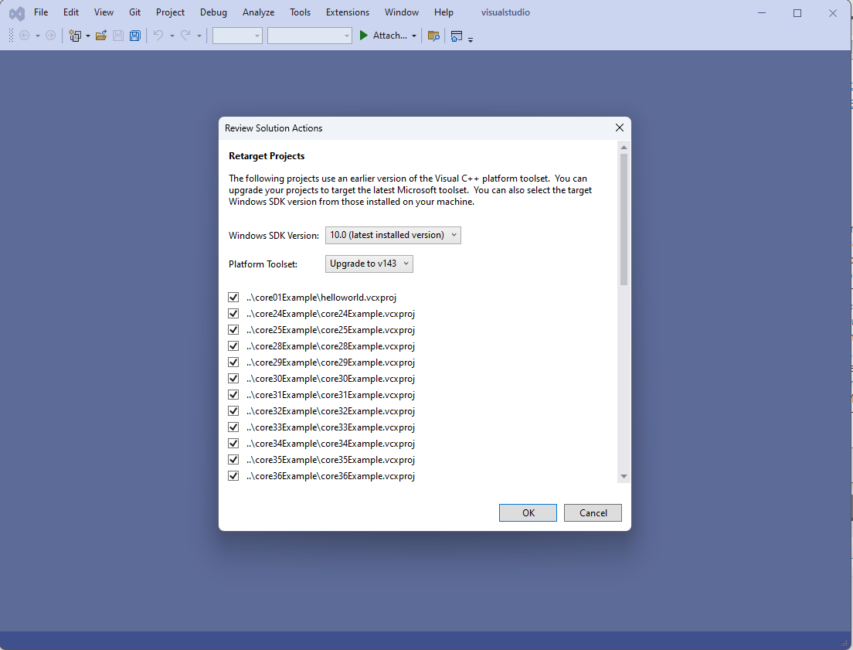Uncheck core01Example helloworld.vcxproj checkbox
853x650 pixels.
[x=233, y=298]
